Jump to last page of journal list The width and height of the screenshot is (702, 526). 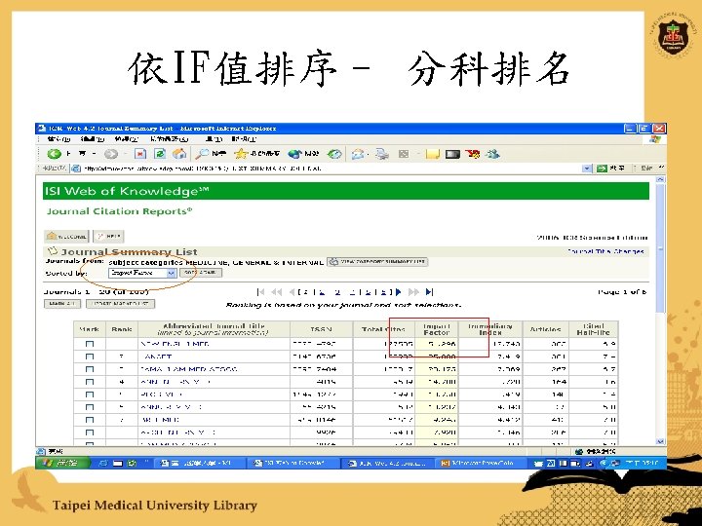429,292
